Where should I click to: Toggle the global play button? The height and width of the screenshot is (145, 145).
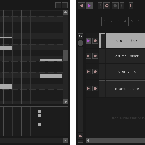(x=89, y=6)
